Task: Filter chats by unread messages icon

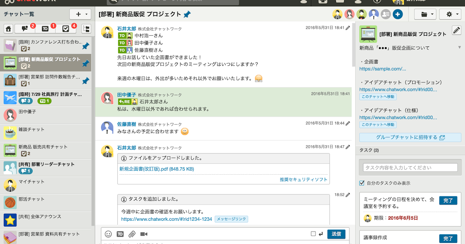Action: point(25,29)
